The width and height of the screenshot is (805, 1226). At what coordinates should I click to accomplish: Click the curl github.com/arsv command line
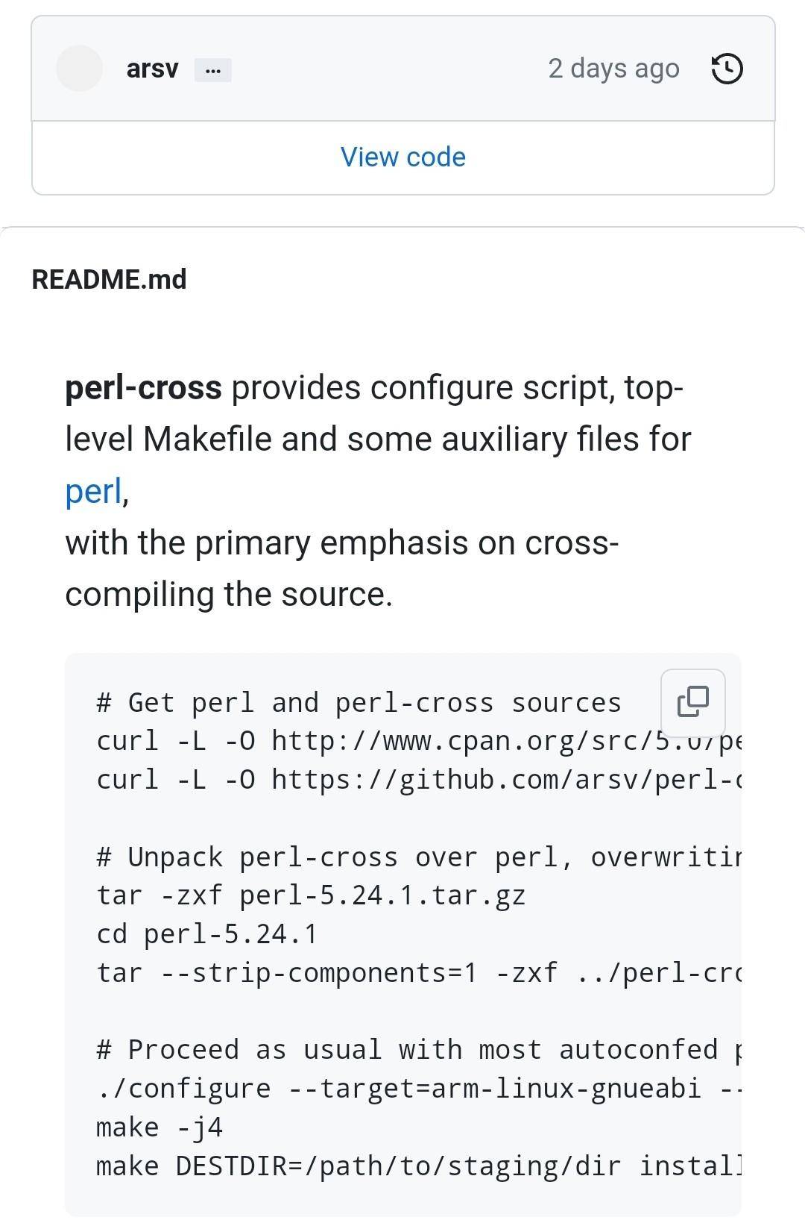tap(418, 780)
